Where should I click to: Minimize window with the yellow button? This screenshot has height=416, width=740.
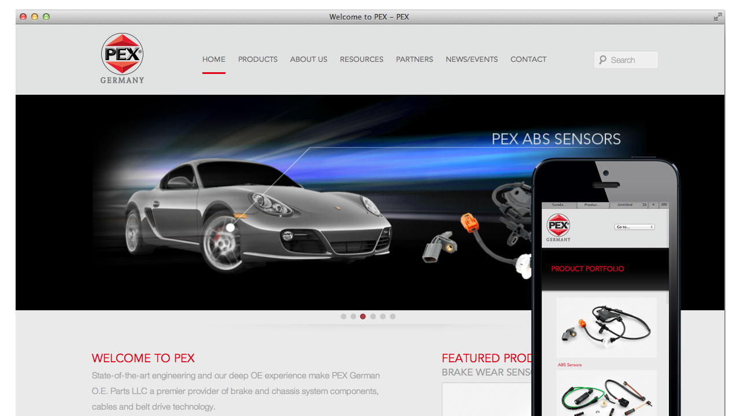point(35,17)
